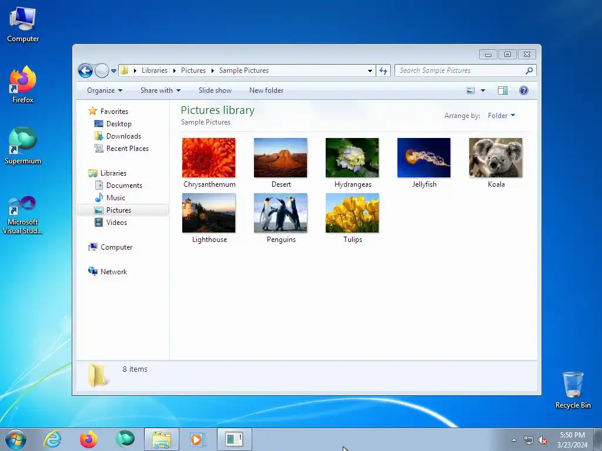Click the search magnifier icon
The width and height of the screenshot is (602, 451).
(x=529, y=70)
